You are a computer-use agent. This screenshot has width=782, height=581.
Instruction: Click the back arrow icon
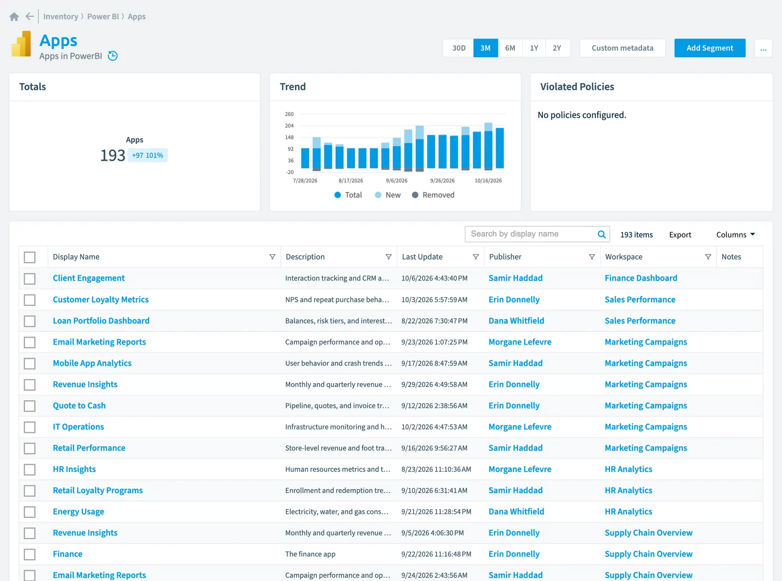point(30,17)
